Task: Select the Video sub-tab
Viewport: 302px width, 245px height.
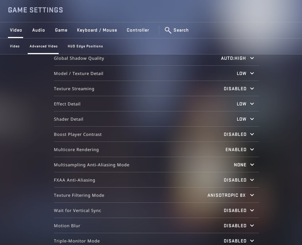Action: pos(15,46)
